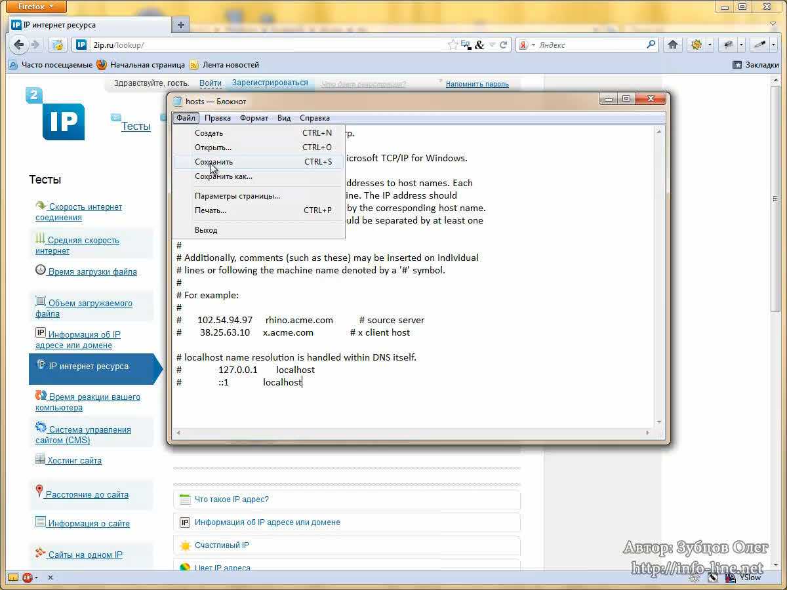Click the Зарегистрироваться link
The image size is (787, 590).
(x=270, y=83)
